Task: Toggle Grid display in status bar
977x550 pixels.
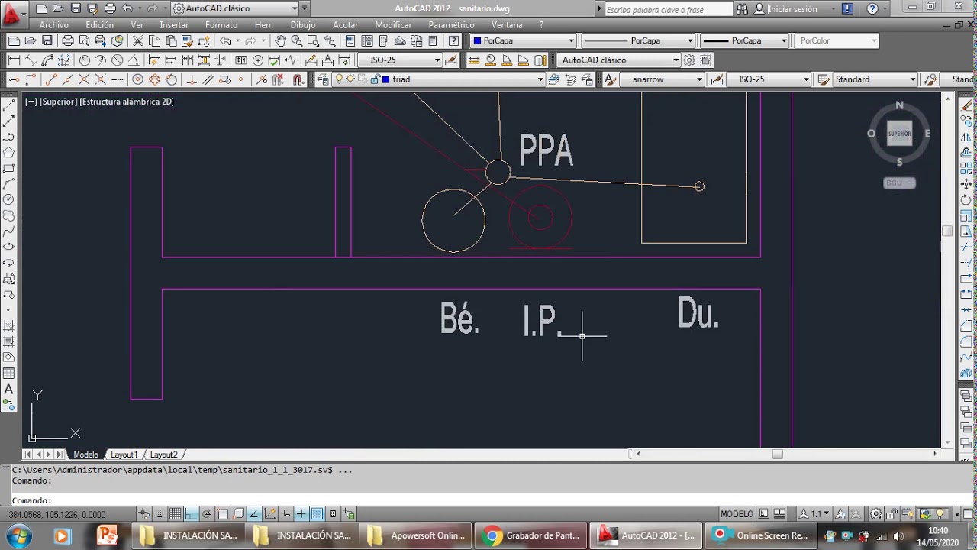Action: point(176,514)
